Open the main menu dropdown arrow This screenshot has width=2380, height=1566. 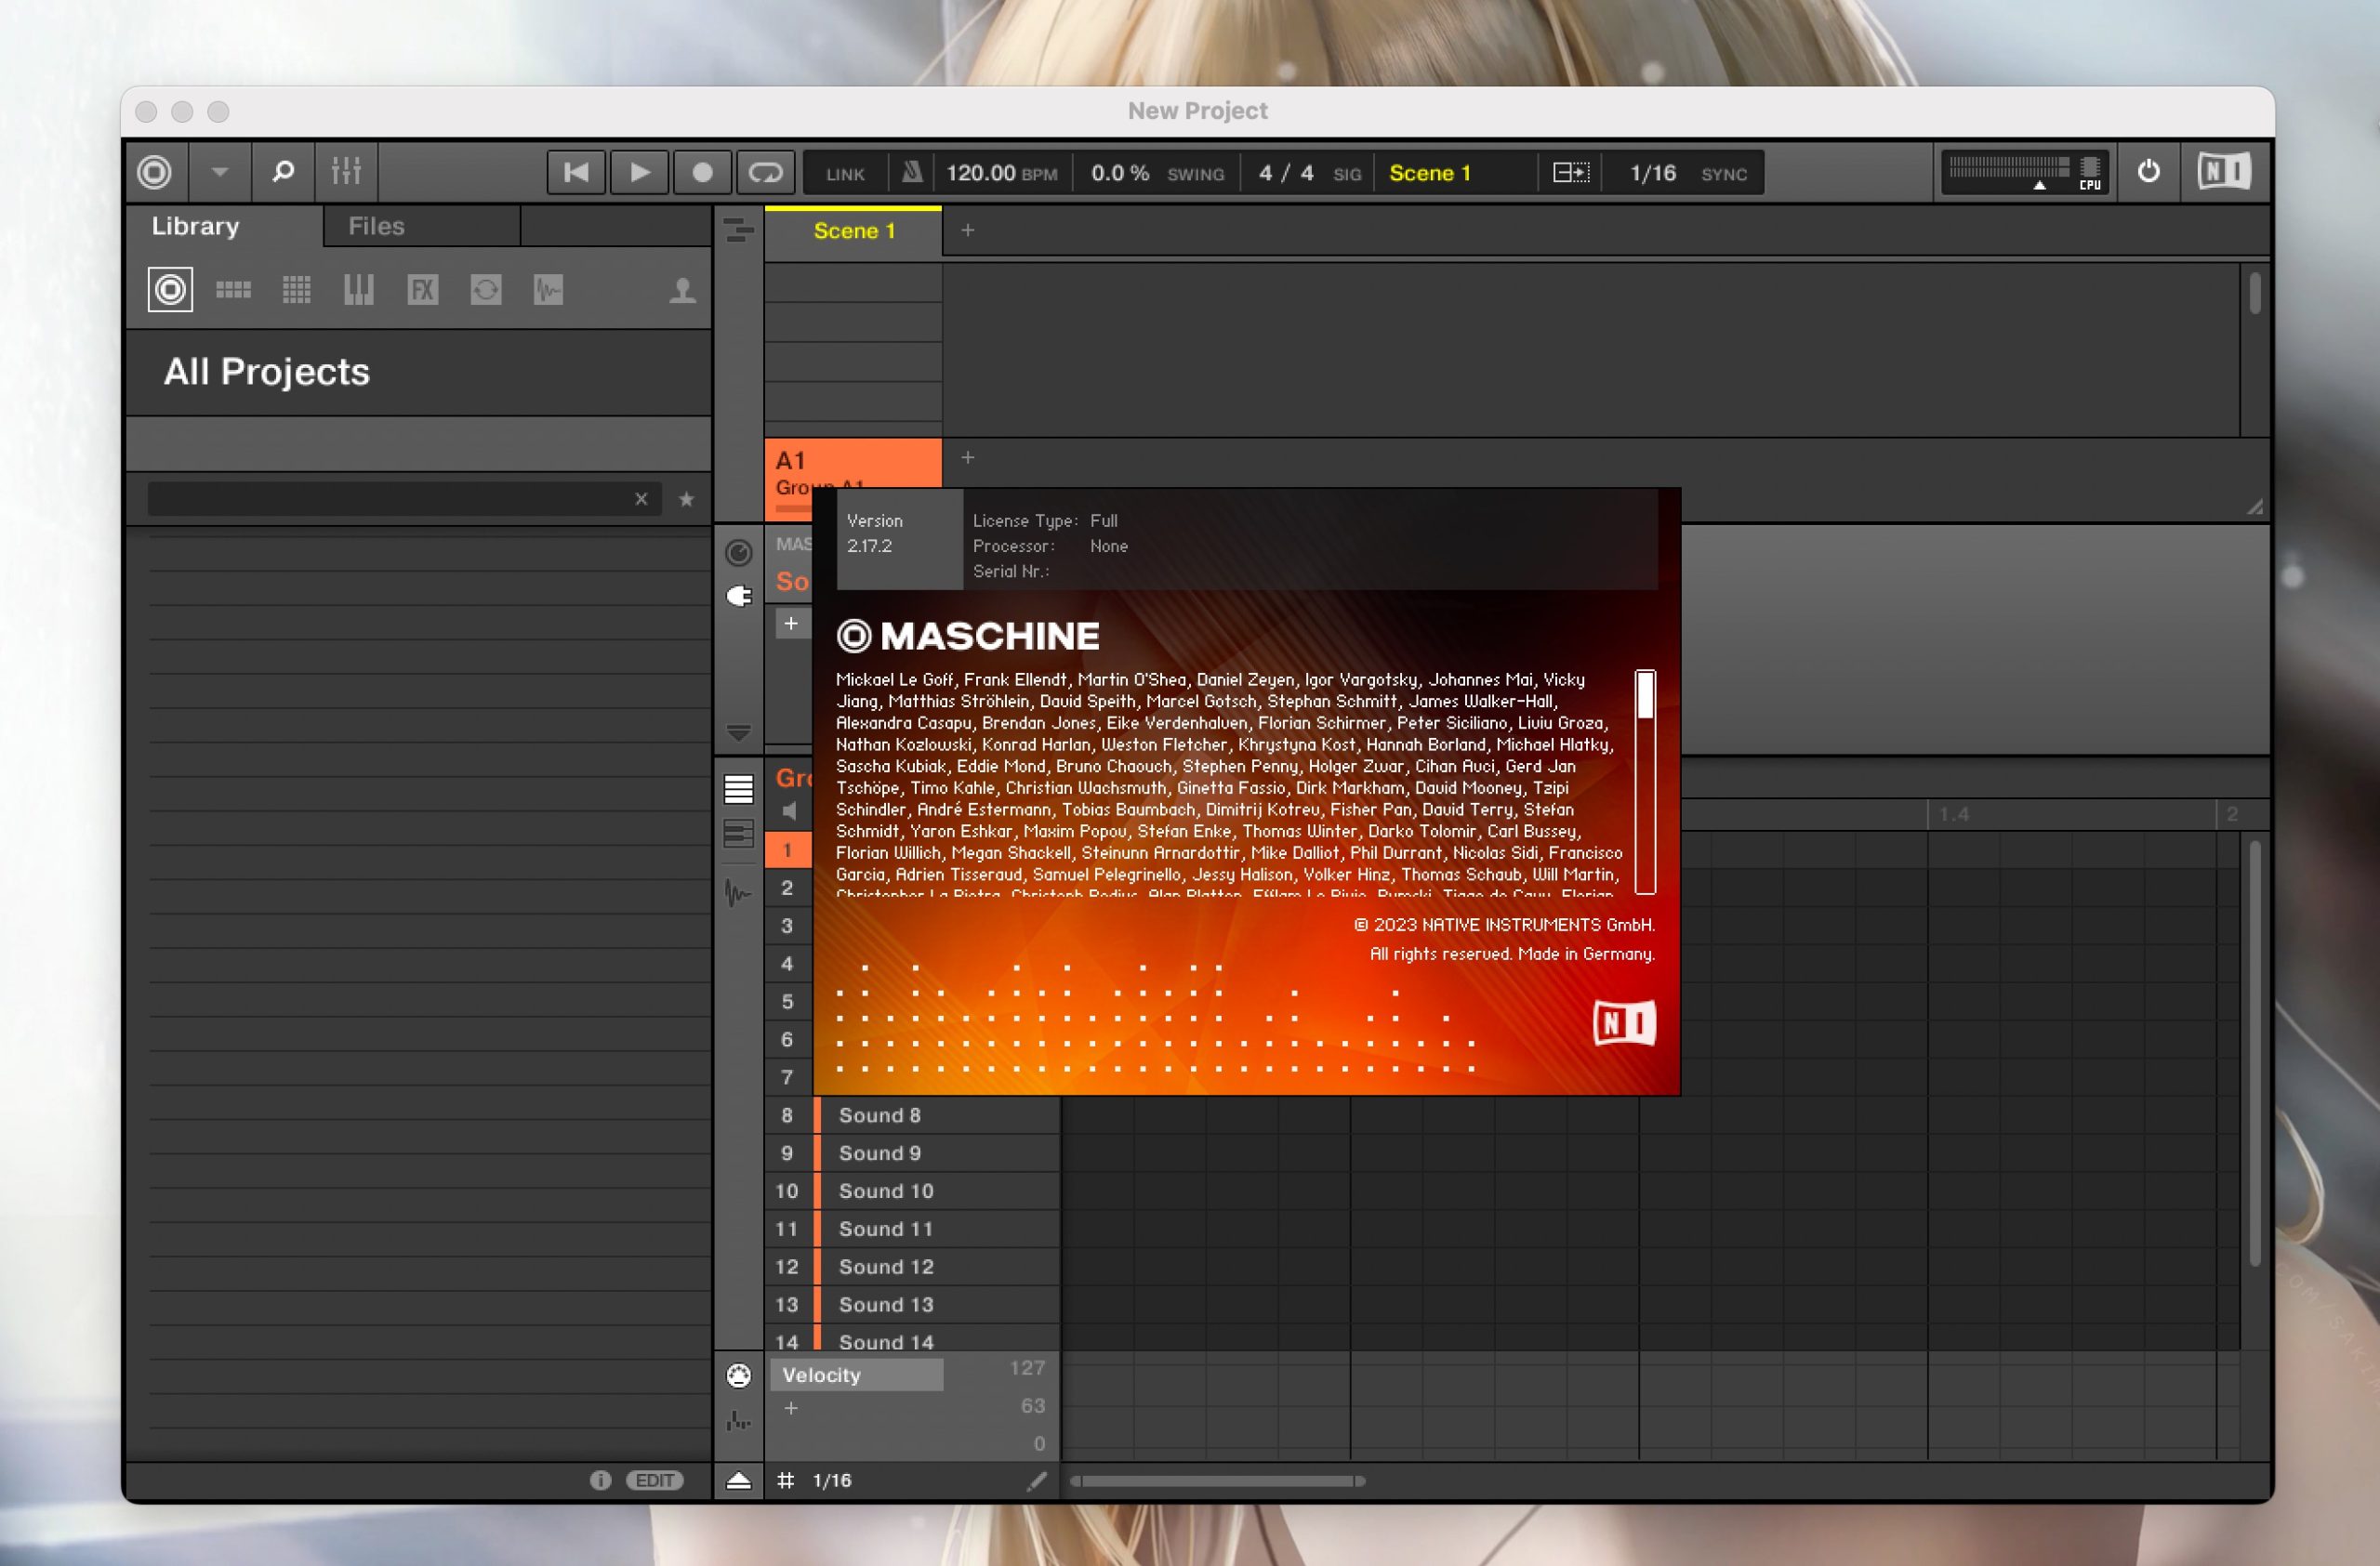coord(220,173)
